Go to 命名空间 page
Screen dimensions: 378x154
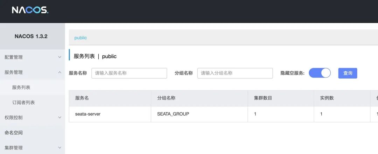coord(14,133)
